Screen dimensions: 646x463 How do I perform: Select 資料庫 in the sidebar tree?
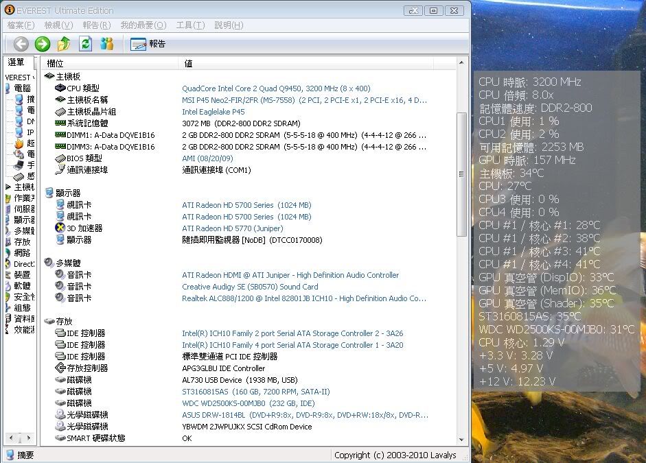(x=24, y=318)
